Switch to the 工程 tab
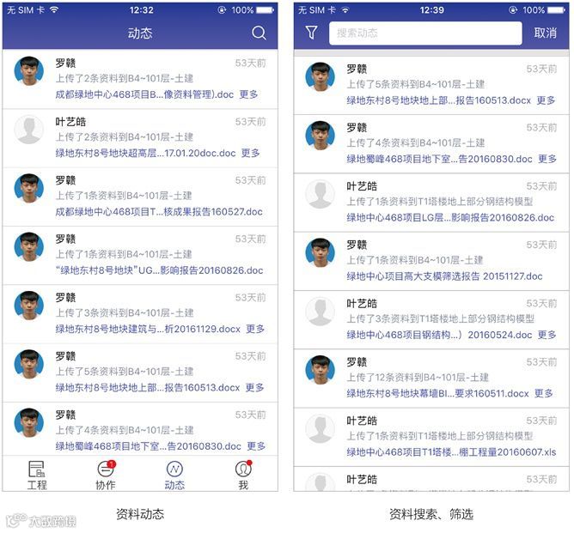 click(x=37, y=475)
